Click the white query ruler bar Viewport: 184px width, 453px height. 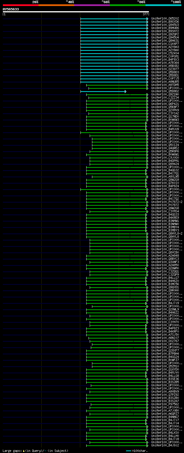76,12
